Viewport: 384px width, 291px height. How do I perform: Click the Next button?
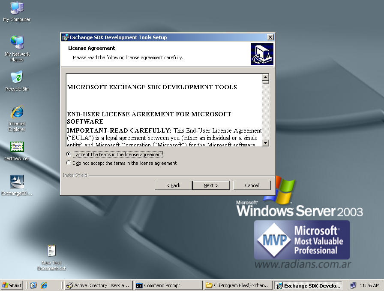[x=211, y=185]
